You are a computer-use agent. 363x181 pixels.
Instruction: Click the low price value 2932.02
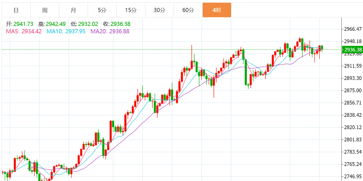point(88,24)
